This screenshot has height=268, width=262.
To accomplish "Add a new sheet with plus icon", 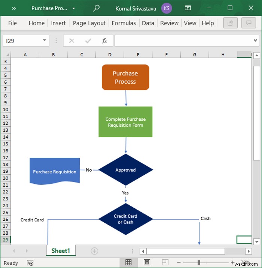I will coord(94,251).
